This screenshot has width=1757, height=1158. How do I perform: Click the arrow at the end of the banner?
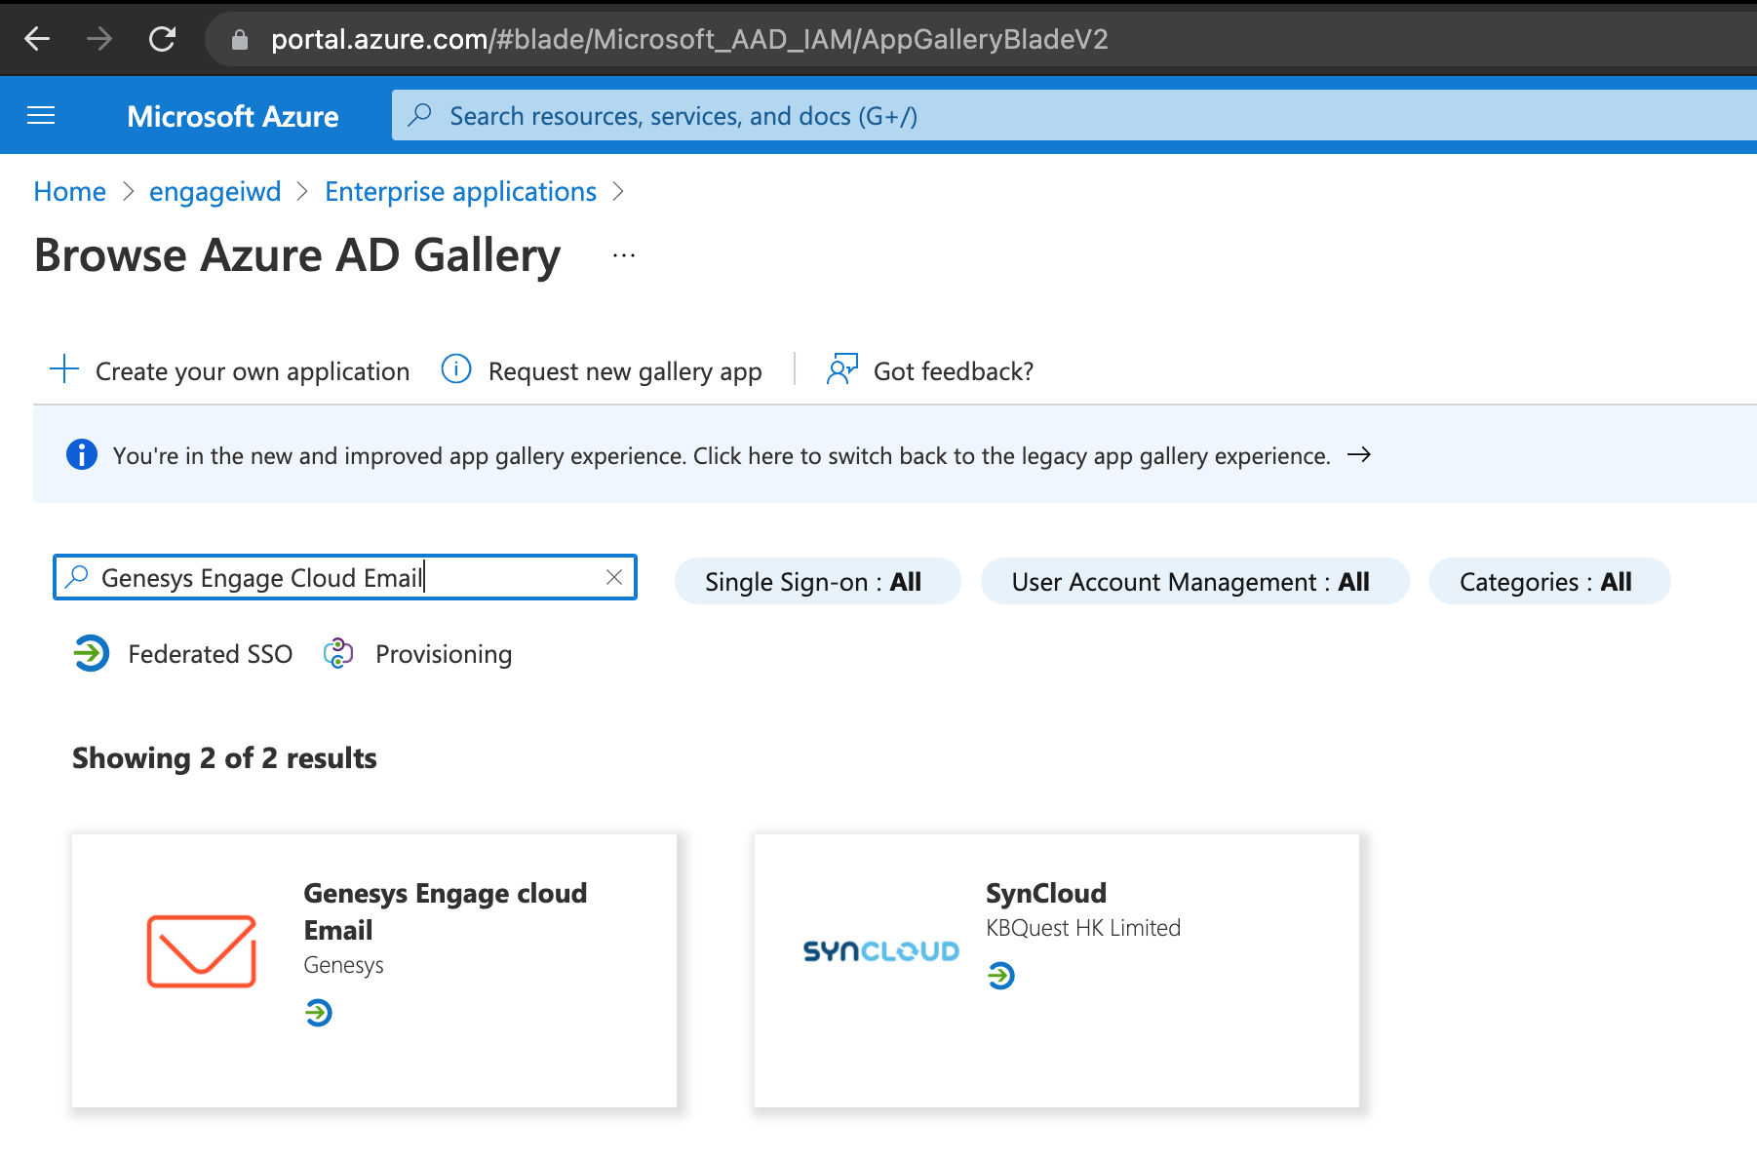[1359, 454]
